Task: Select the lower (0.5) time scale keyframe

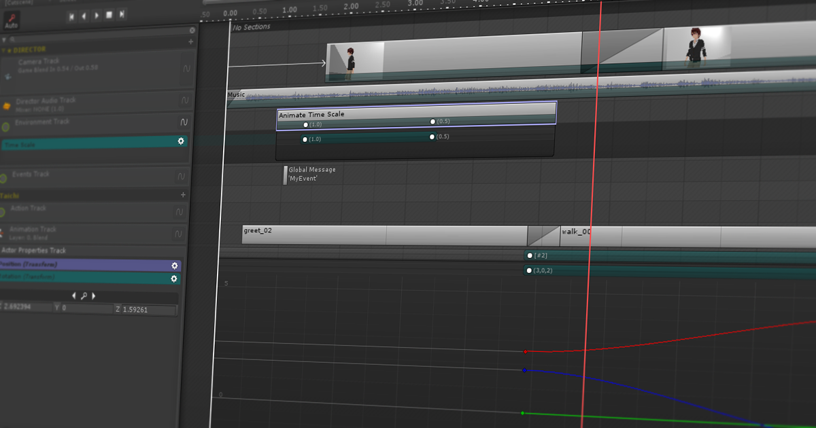Action: [x=432, y=137]
